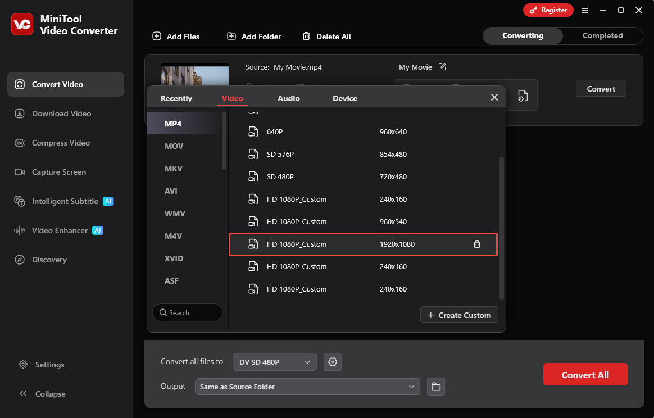Click the preset list scrollbar

[x=501, y=228]
